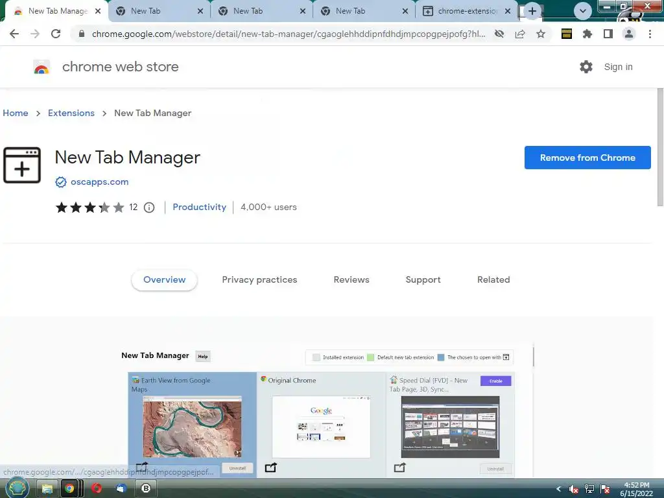Close the chrome-extension tab
664x498 pixels.
(508, 11)
